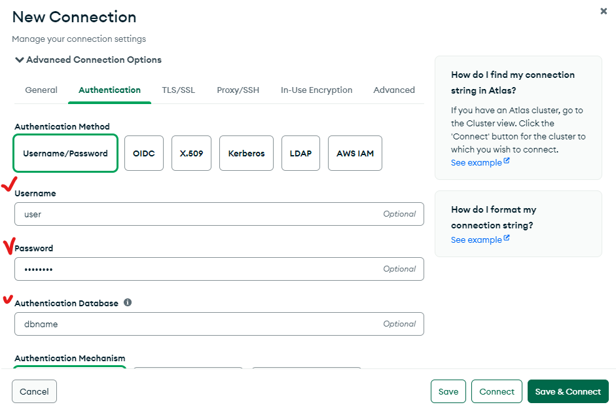The image size is (616, 409).
Task: Focus the Password input field
Action: [219, 269]
